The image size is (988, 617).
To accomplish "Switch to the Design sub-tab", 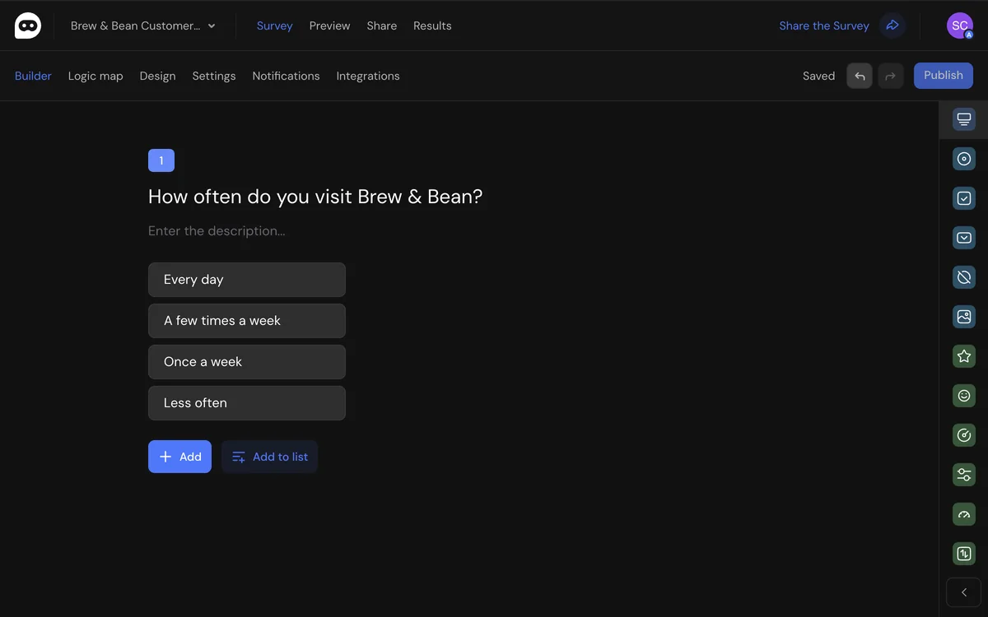I will click(157, 76).
